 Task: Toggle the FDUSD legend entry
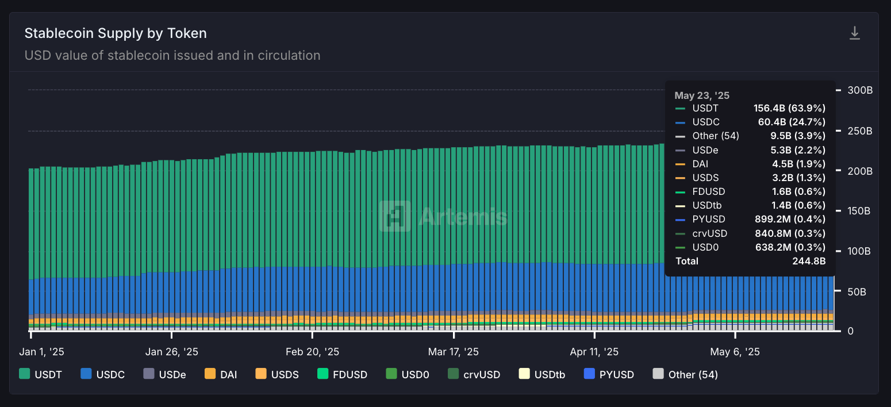[x=342, y=374]
